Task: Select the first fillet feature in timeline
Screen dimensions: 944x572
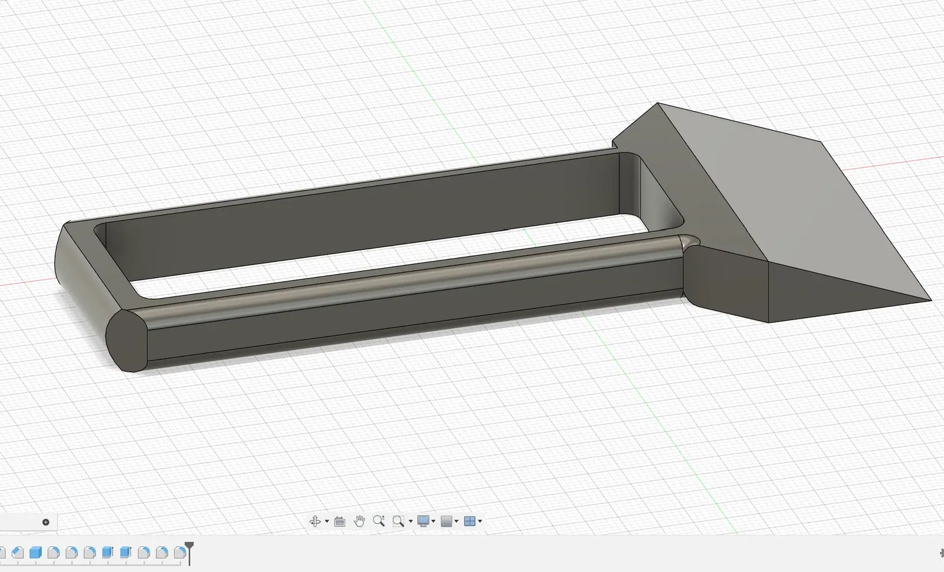Action: tap(54, 553)
